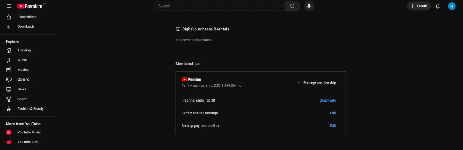Open YouTube Music label in sidebar

point(29,132)
